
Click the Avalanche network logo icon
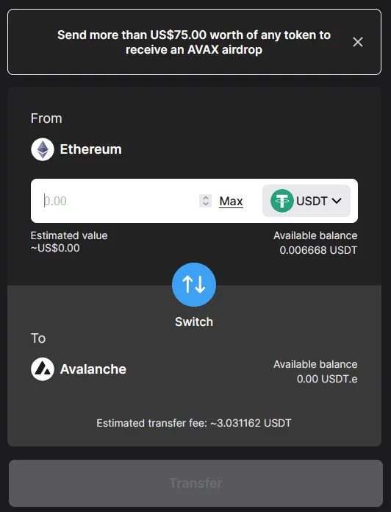click(43, 369)
